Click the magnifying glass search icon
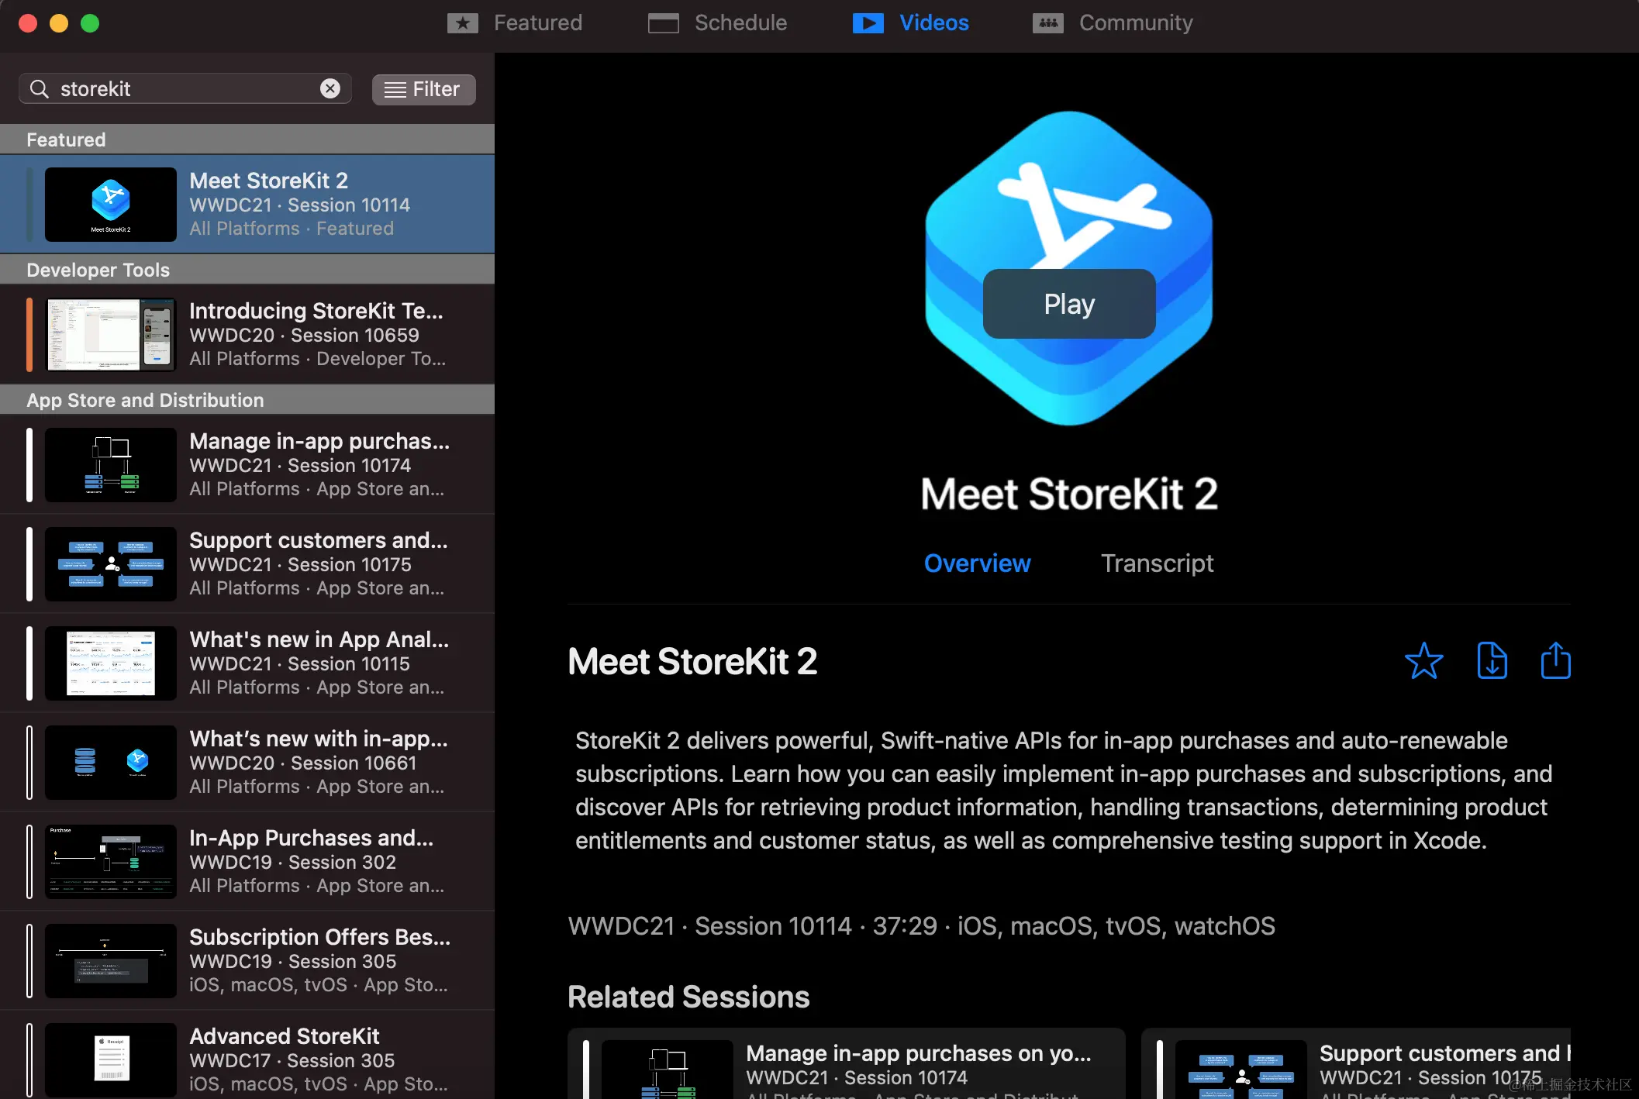The height and width of the screenshot is (1099, 1639). (40, 89)
